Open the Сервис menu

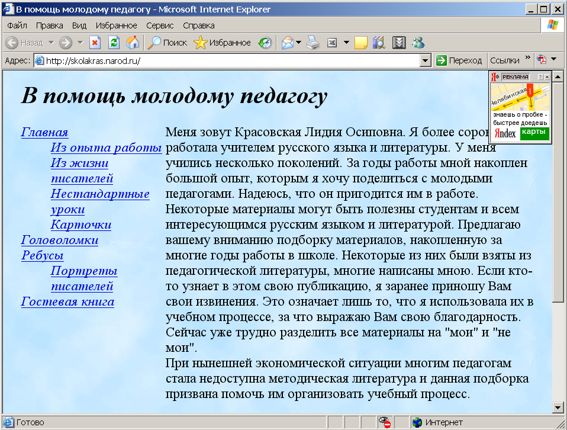click(160, 25)
